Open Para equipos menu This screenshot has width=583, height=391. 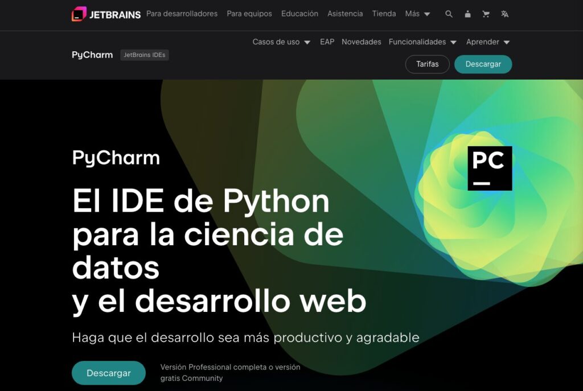[x=249, y=14]
